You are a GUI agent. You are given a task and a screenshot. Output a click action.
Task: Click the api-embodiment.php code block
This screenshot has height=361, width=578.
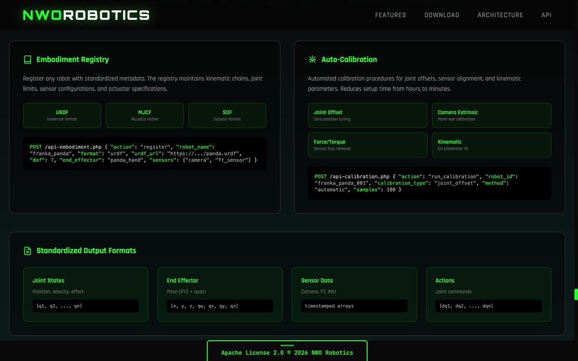pos(144,154)
